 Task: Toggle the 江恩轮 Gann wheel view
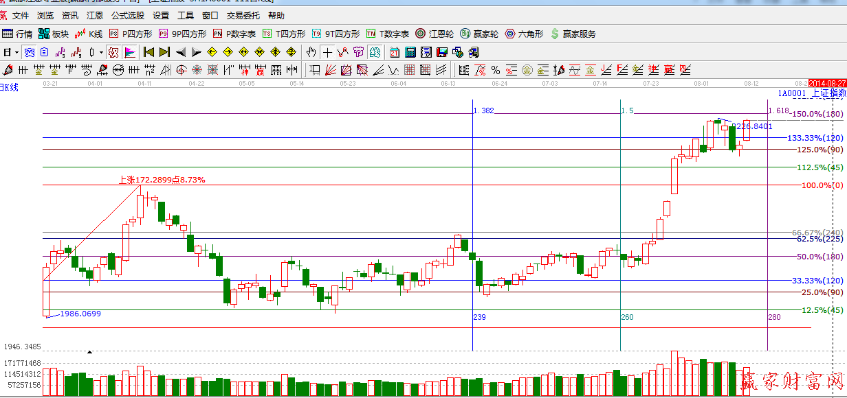coord(434,34)
